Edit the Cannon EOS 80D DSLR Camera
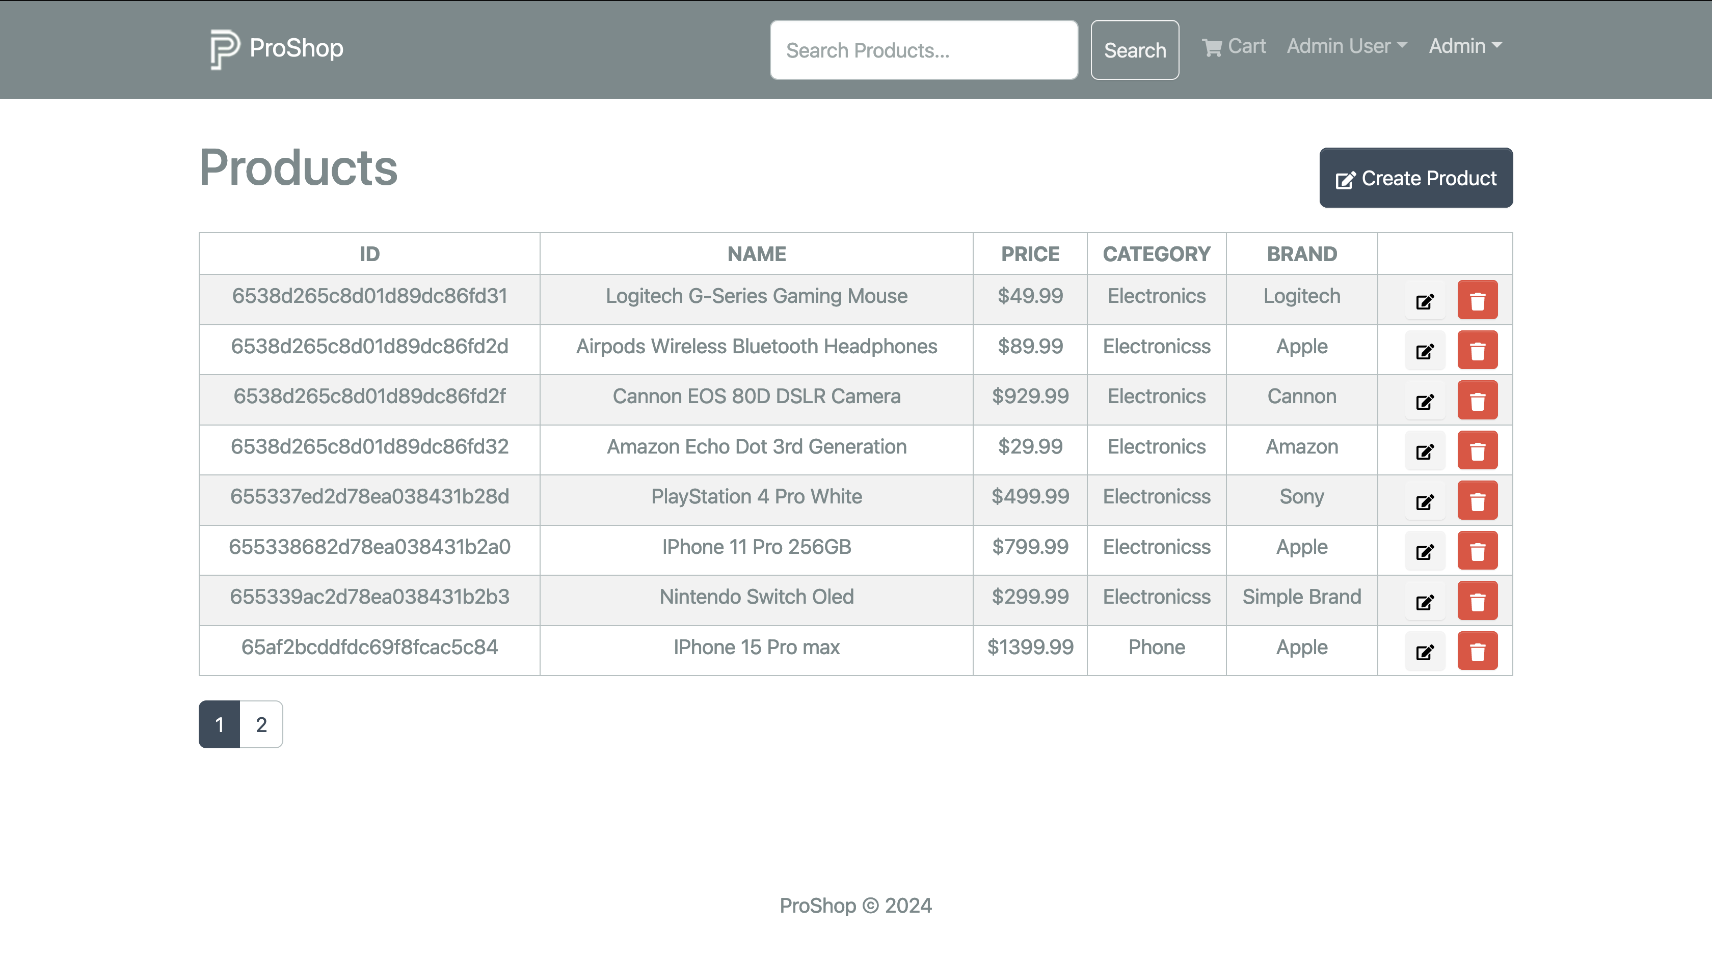Viewport: 1712px width, 959px height. click(x=1424, y=401)
